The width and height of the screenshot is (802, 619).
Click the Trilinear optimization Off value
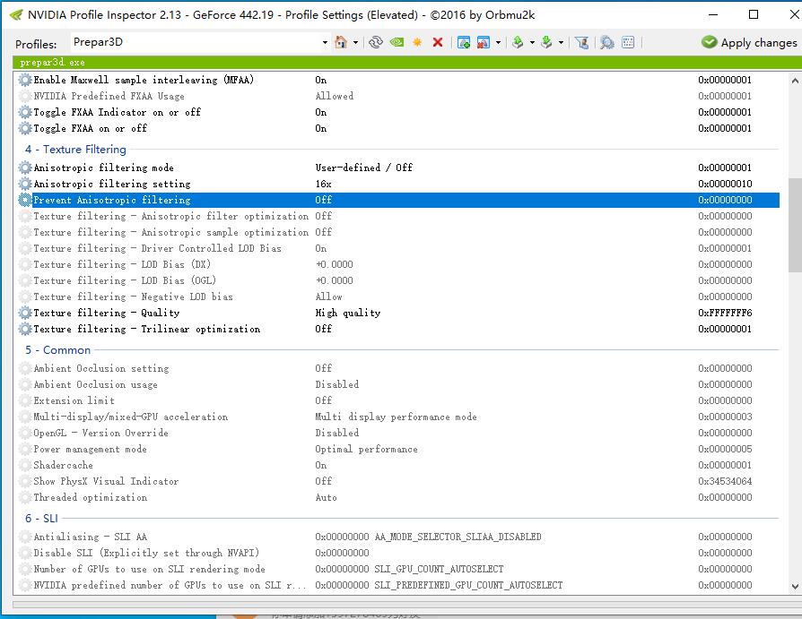[323, 329]
